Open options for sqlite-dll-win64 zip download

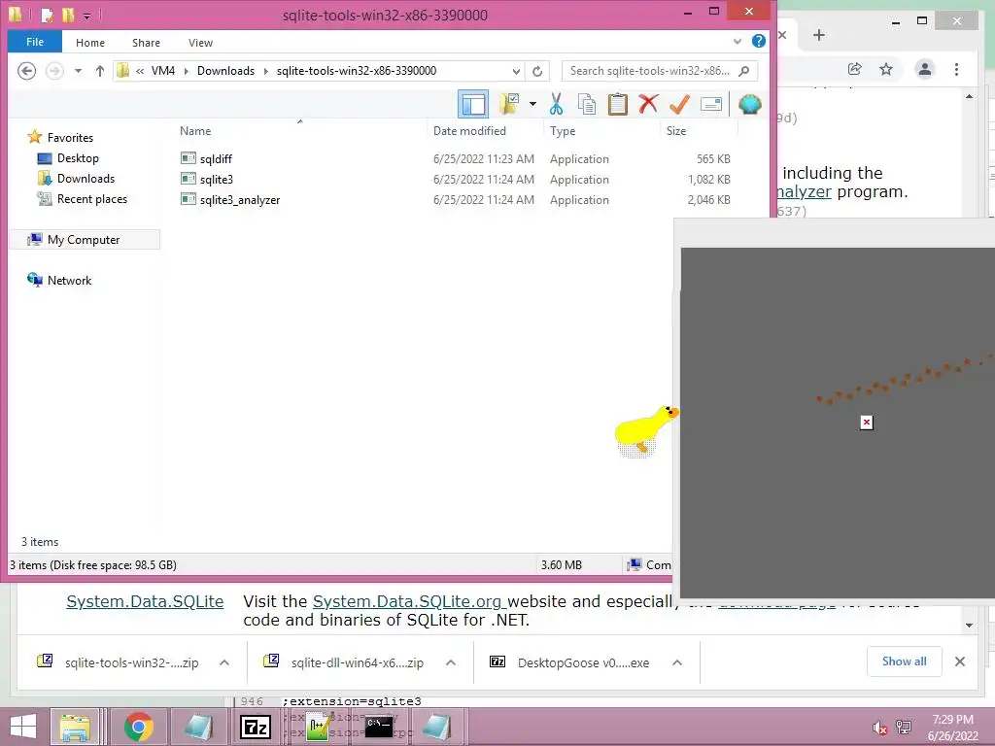451,662
